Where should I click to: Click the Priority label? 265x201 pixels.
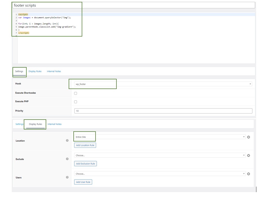19,111
